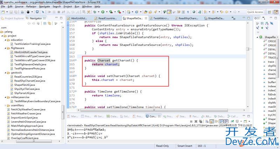Click the Debug bug toolbar icon
This screenshot has width=280, height=149.
point(94,12)
